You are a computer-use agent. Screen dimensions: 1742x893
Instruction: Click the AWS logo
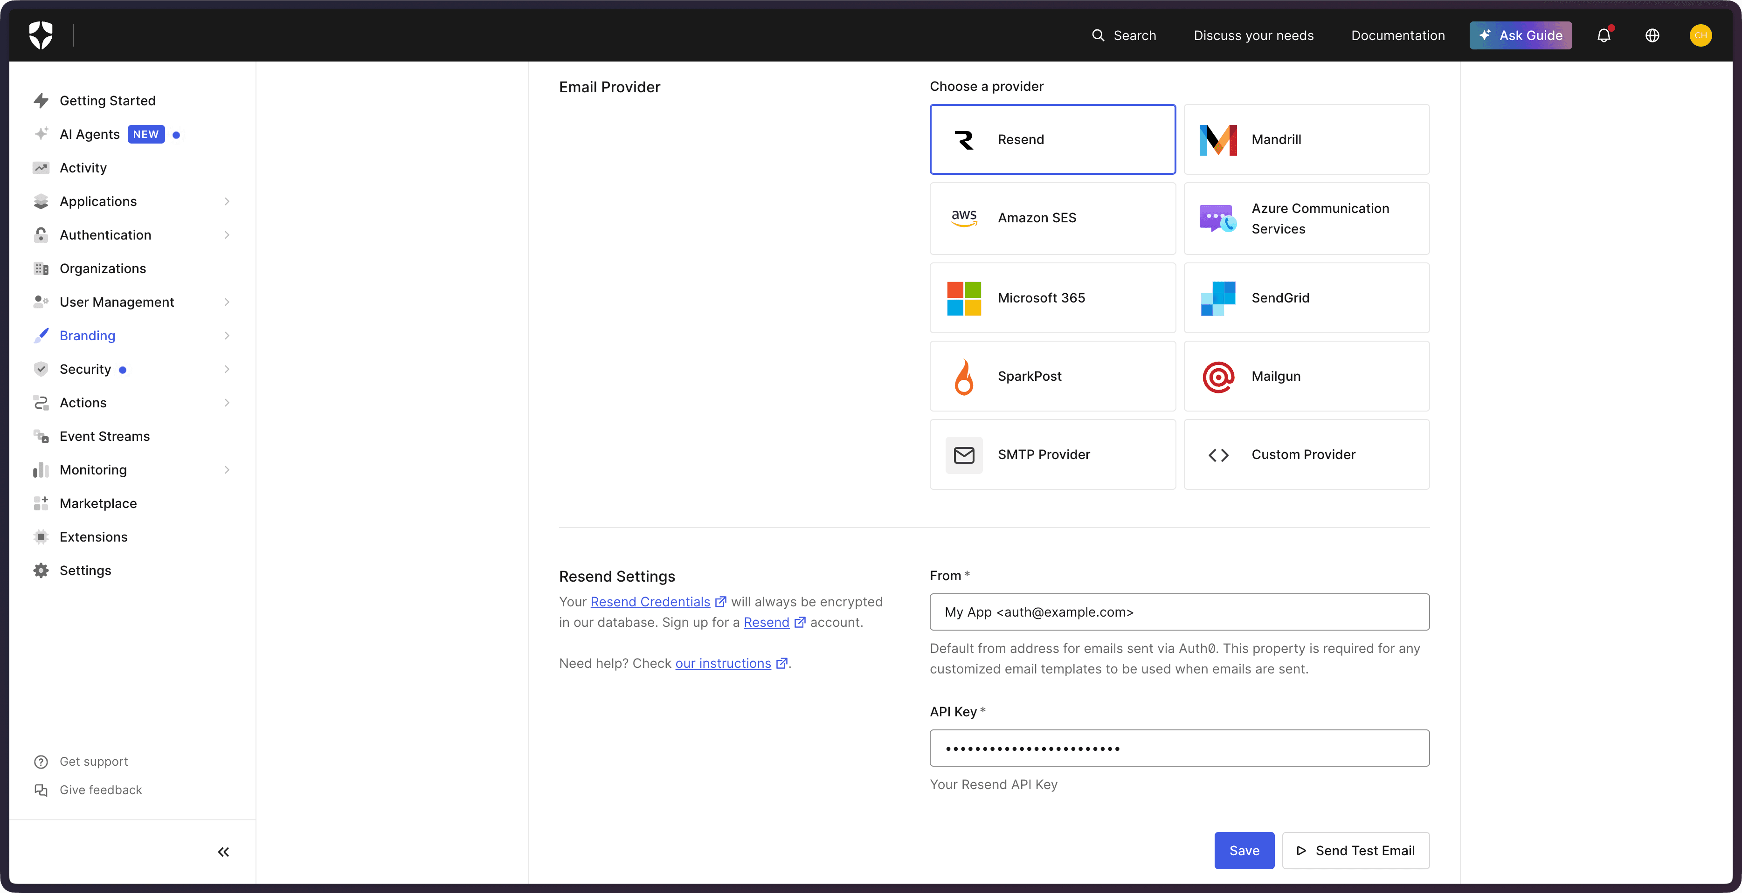(964, 218)
